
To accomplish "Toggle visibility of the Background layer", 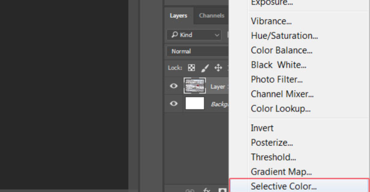I will pos(174,104).
